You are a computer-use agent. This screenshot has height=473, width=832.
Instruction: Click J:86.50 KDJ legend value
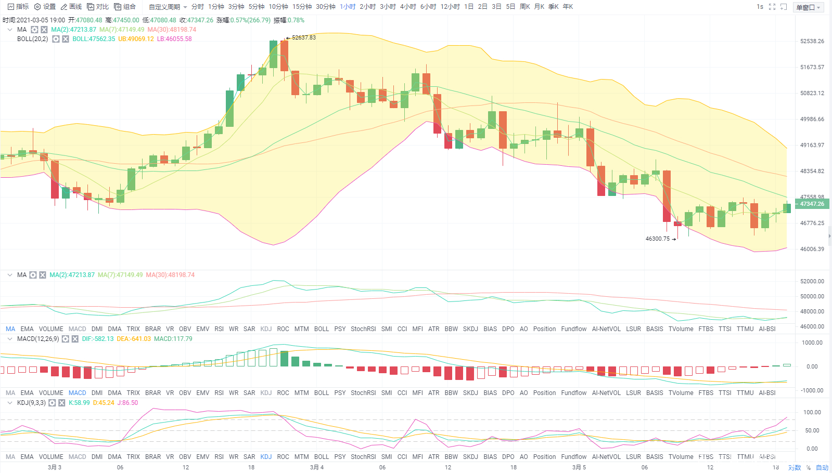coord(127,403)
